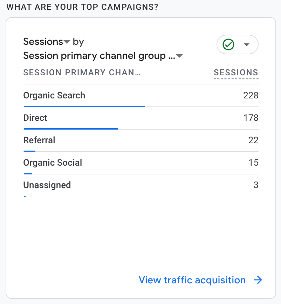Click the Referral channel blue bar
The width and height of the screenshot is (281, 304).
[x=29, y=151]
